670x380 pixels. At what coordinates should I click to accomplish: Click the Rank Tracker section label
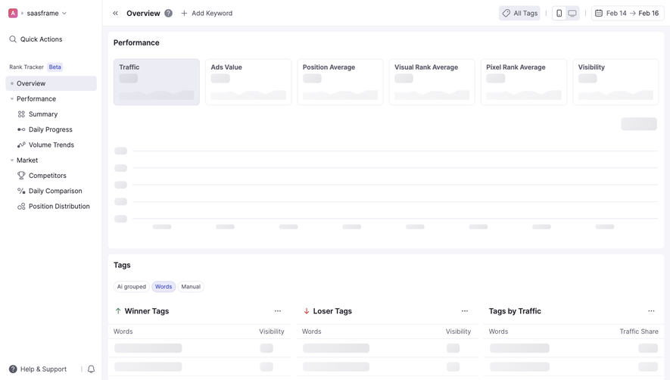click(26, 67)
